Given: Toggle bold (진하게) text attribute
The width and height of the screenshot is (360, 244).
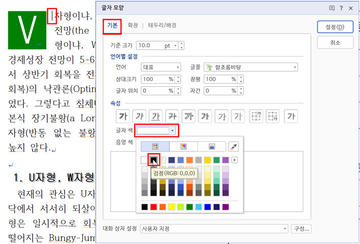Looking at the screenshot, I should pyautogui.click(x=122, y=116).
